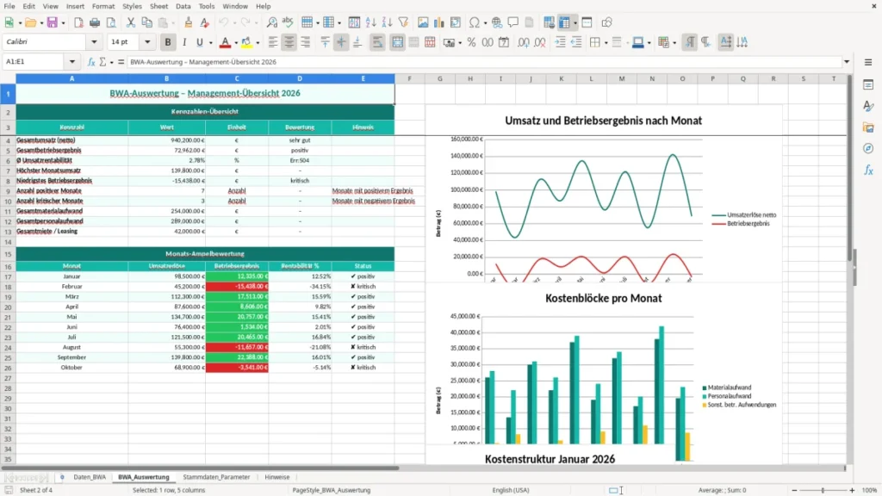This screenshot has width=882, height=496.
Task: Toggle Underline formatting
Action: coord(199,42)
